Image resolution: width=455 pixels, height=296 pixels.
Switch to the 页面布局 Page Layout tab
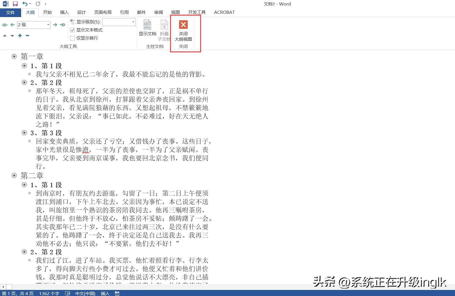click(103, 12)
